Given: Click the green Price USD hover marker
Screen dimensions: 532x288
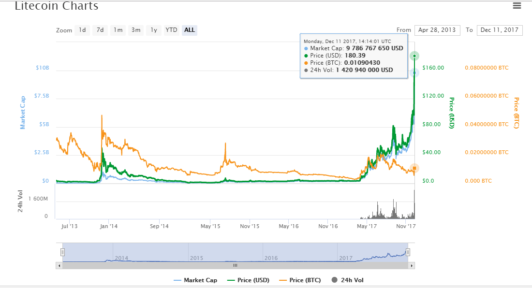Looking at the screenshot, I should [414, 56].
